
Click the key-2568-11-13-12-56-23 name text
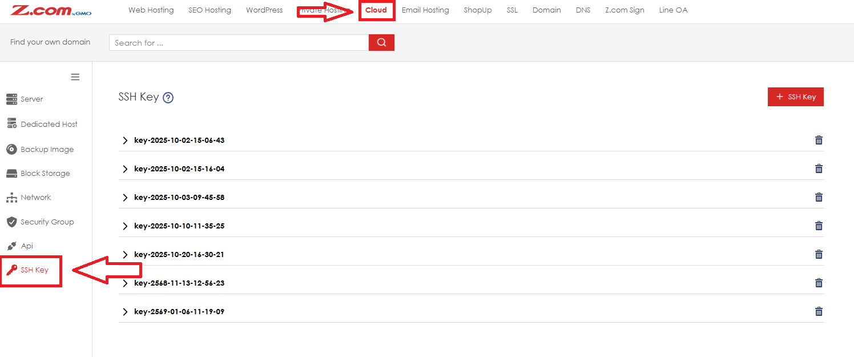[179, 283]
